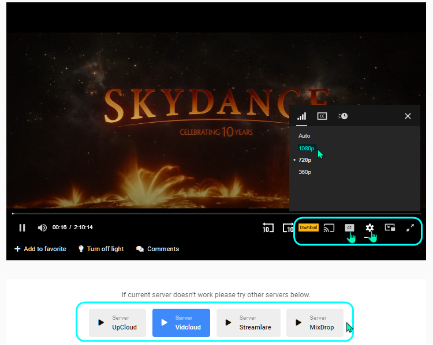The image size is (433, 345).
Task: Switch to MixDrop server
Action: coord(315,323)
